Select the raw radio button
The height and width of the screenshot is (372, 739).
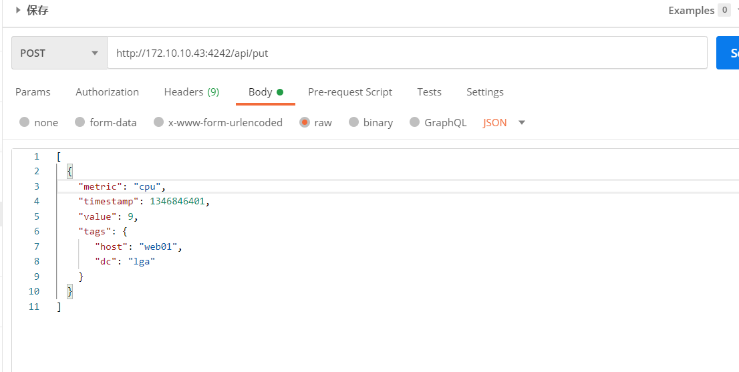point(305,122)
